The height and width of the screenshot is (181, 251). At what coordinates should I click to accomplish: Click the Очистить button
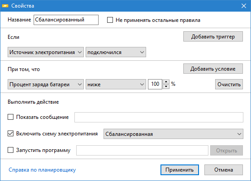click(x=229, y=84)
